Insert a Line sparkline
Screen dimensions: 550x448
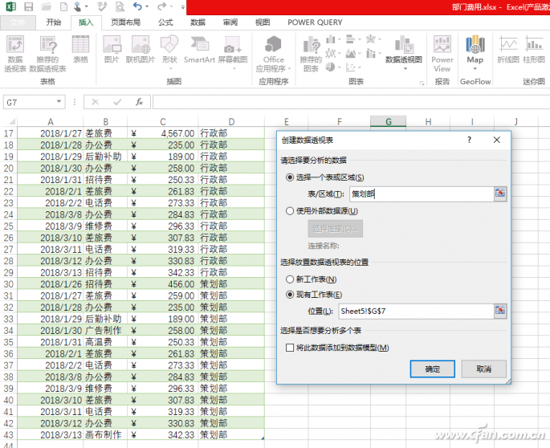(x=508, y=49)
